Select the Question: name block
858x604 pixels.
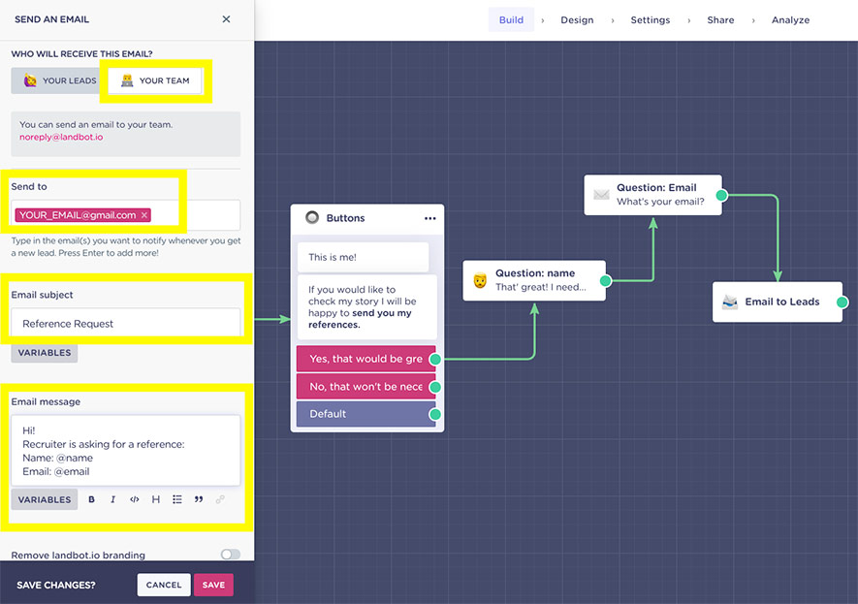point(534,280)
